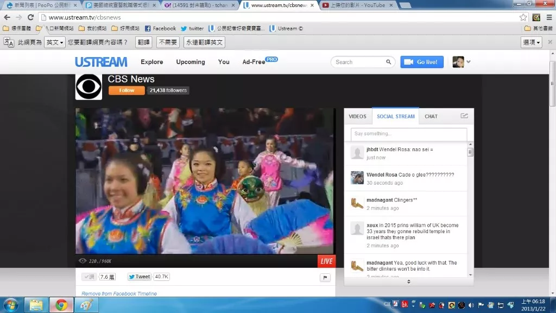Click the browser forward arrow
The width and height of the screenshot is (556, 313).
pos(19,17)
